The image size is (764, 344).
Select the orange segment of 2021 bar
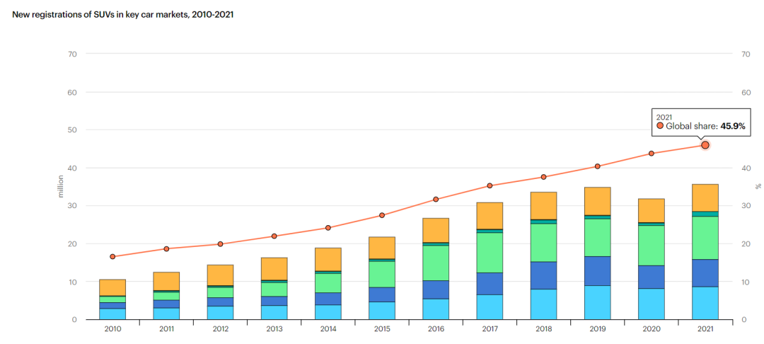click(705, 197)
